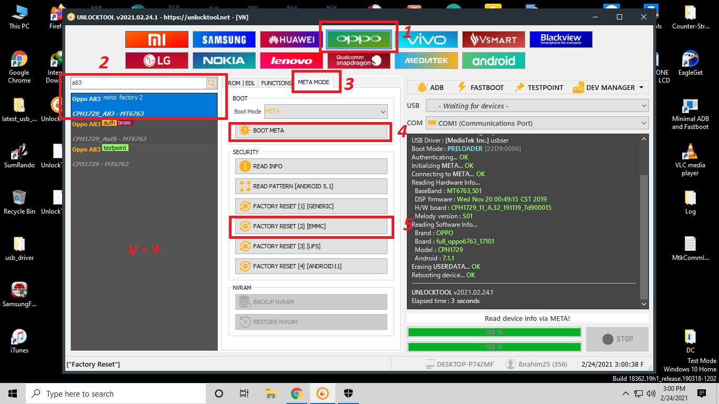Select Oppo A83 testpoint entry

[144, 156]
